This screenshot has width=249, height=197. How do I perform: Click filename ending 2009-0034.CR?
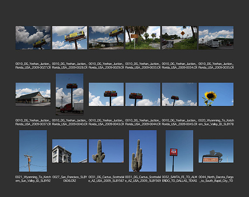click(180, 66)
